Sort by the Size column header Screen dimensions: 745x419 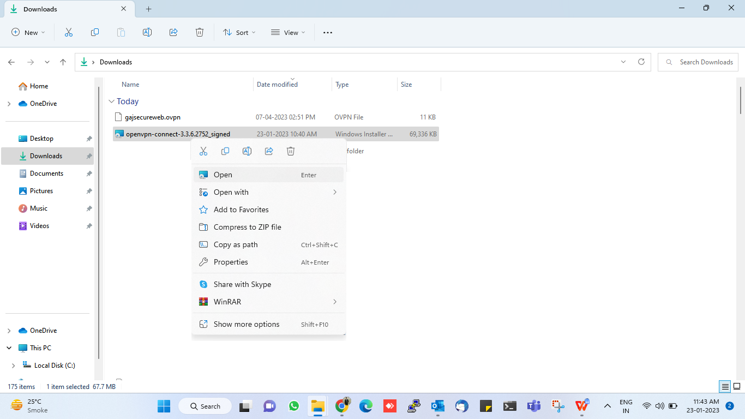click(406, 85)
